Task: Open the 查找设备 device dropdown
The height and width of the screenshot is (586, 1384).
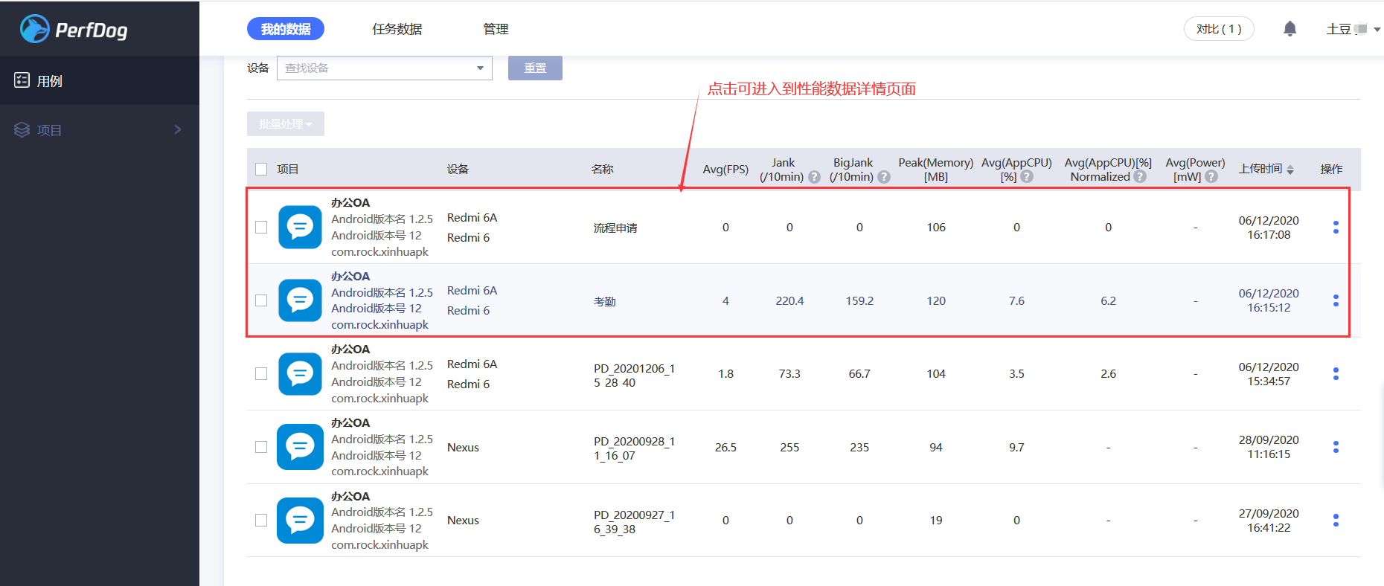Action: pyautogui.click(x=384, y=68)
